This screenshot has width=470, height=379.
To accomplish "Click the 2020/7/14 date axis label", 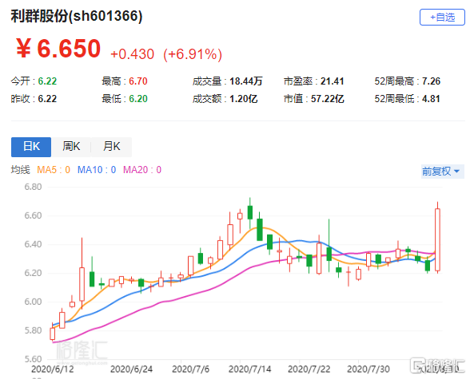I will [249, 369].
